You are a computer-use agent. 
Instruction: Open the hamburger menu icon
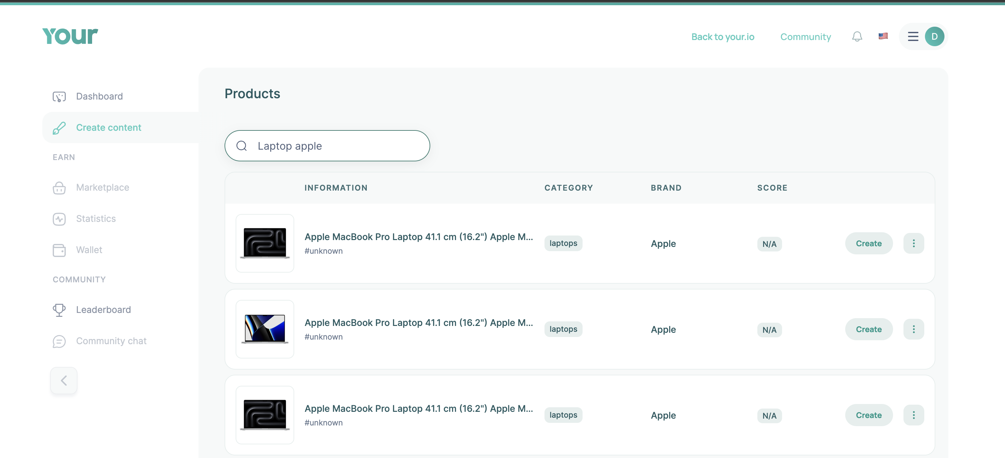[x=913, y=37]
